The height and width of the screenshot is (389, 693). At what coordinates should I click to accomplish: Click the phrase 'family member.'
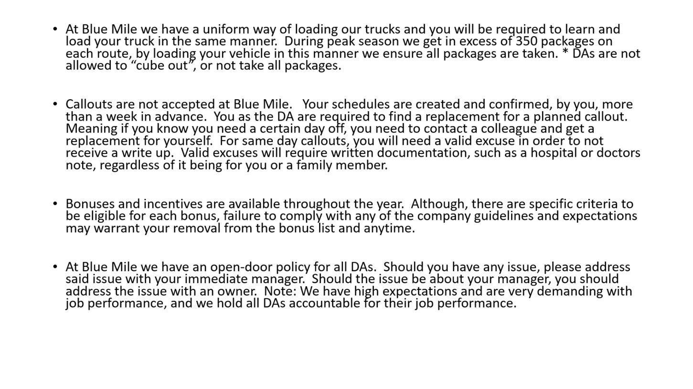[x=342, y=165]
